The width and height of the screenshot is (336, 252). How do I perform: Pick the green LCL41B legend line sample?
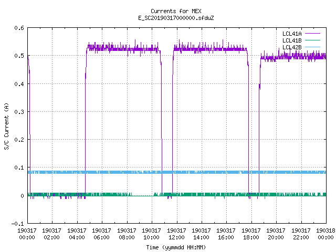312,40
